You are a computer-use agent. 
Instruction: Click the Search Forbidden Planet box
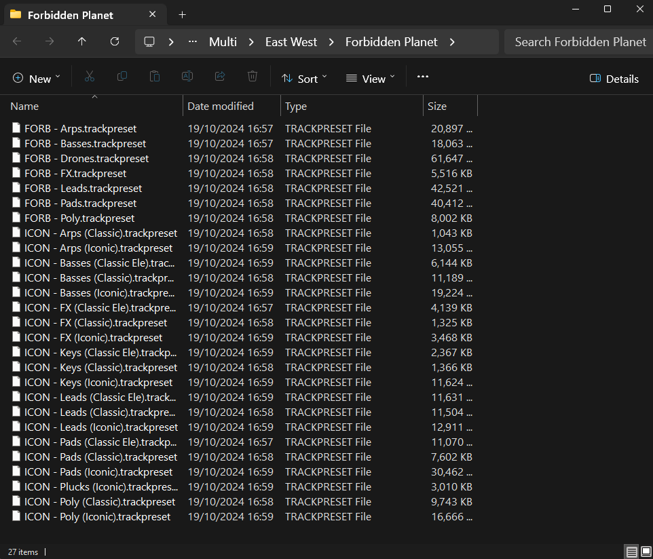pos(578,42)
